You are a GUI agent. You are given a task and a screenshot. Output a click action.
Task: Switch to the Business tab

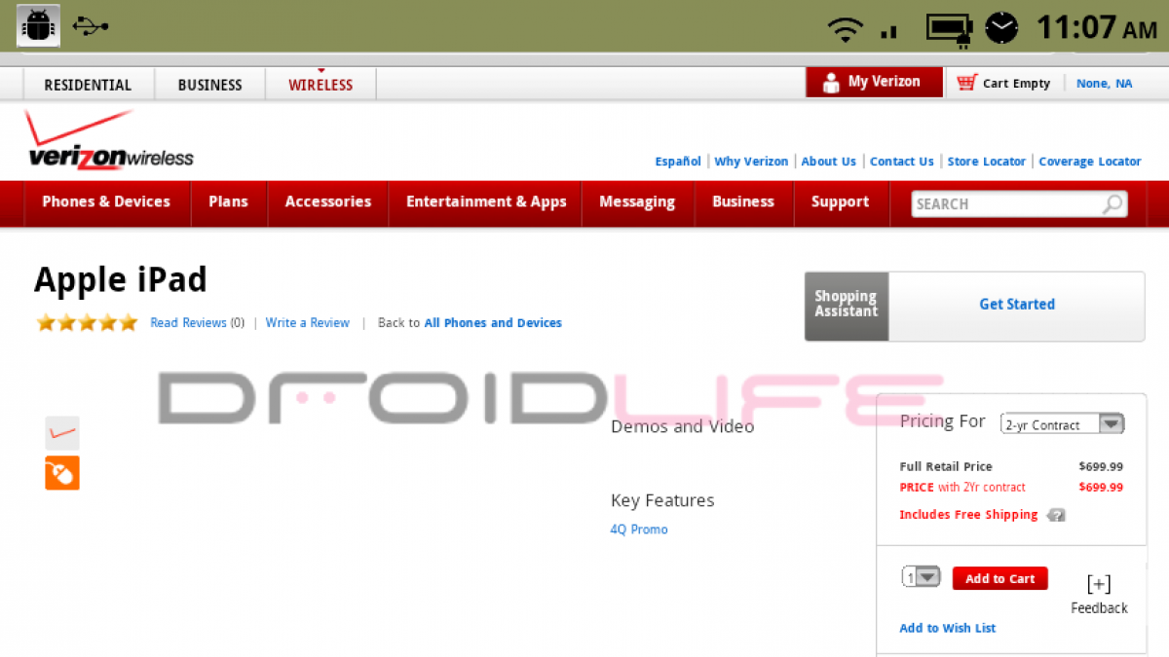click(209, 85)
